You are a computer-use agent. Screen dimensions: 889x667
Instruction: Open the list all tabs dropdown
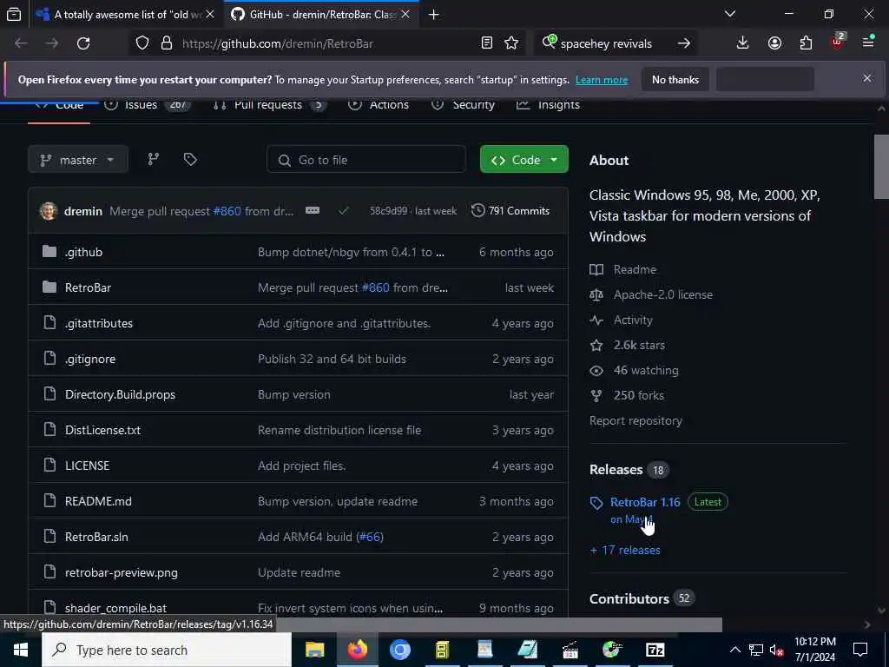[x=730, y=14]
